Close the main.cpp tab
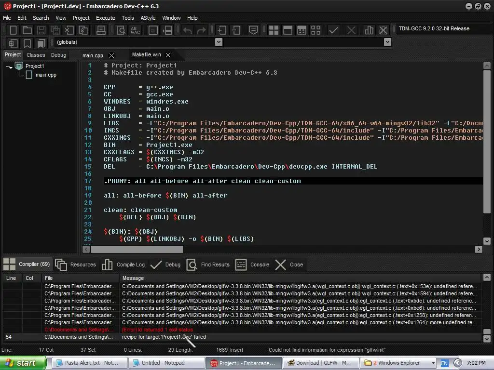The height and width of the screenshot is (370, 494). pos(111,56)
